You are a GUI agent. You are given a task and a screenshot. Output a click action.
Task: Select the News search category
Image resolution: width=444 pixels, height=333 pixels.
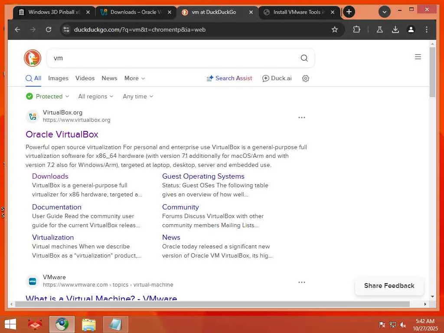[x=109, y=78]
